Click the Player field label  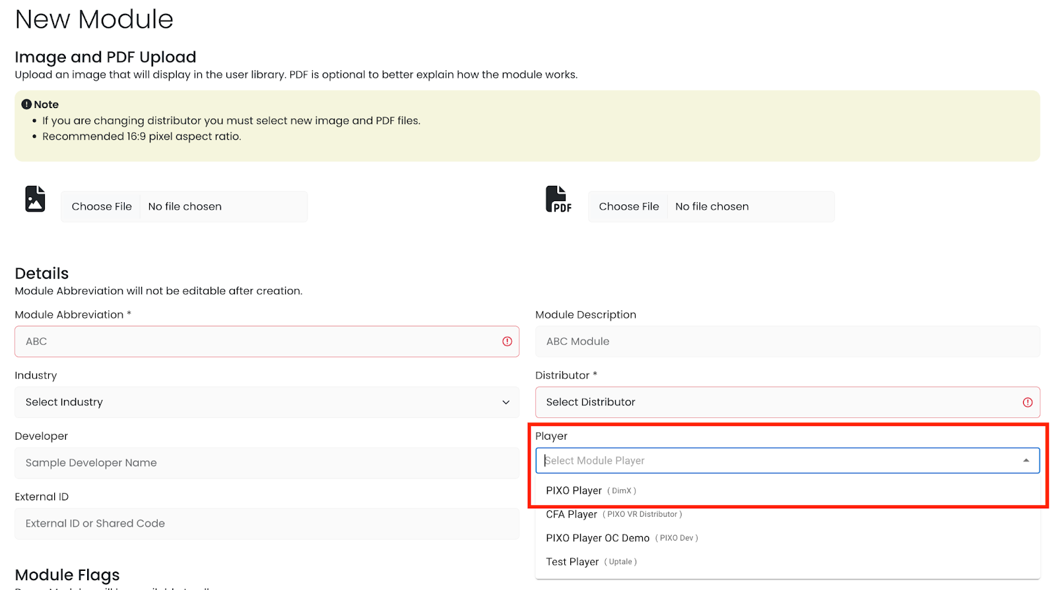[551, 436]
